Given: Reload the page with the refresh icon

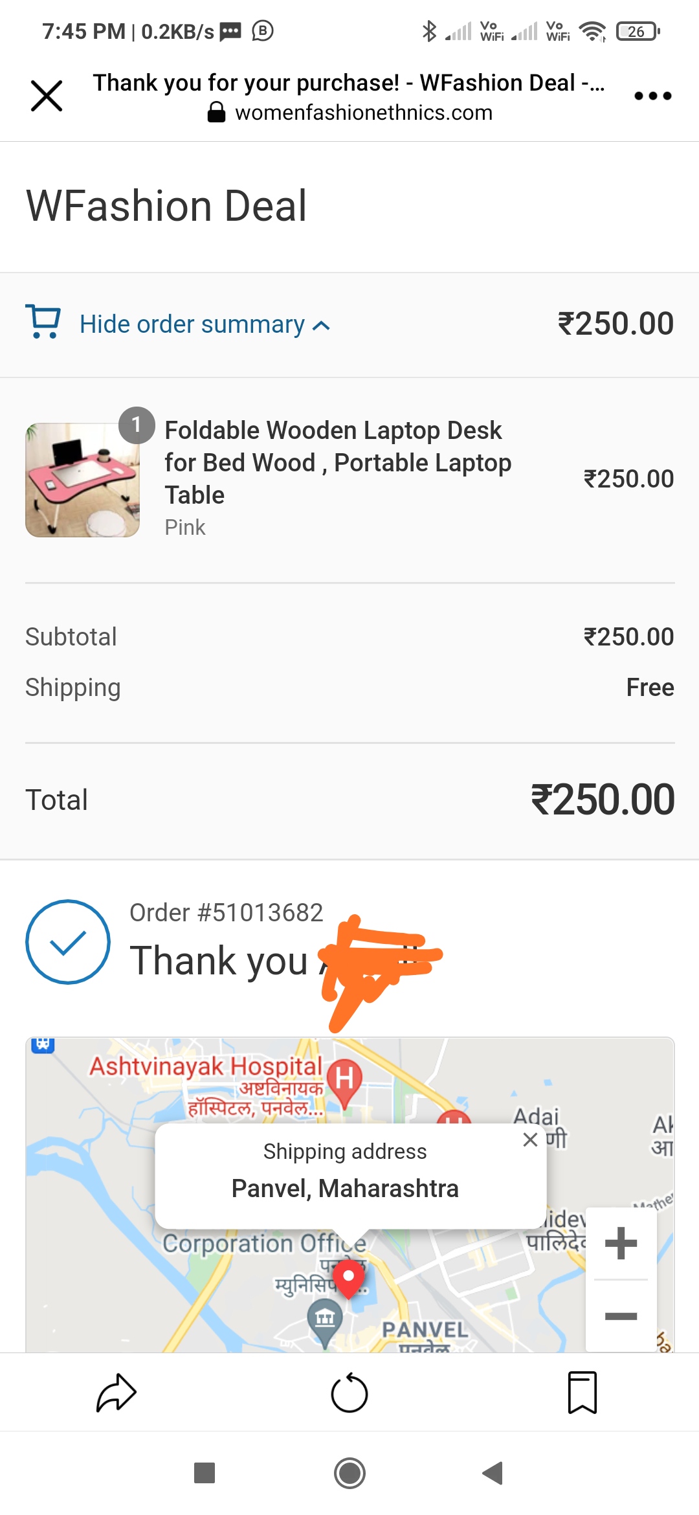Looking at the screenshot, I should click(x=349, y=1392).
